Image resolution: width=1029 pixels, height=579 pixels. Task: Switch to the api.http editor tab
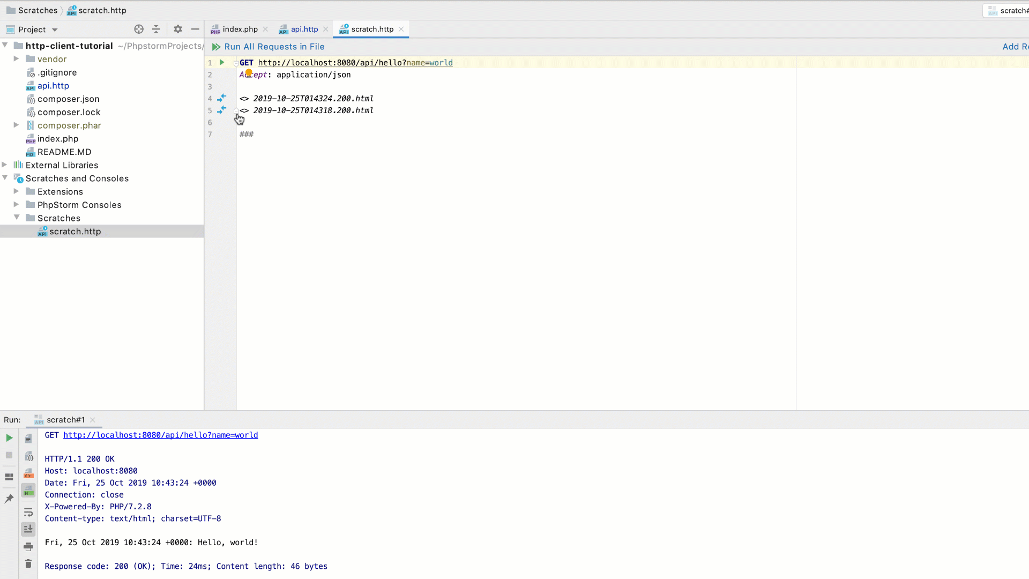[304, 29]
